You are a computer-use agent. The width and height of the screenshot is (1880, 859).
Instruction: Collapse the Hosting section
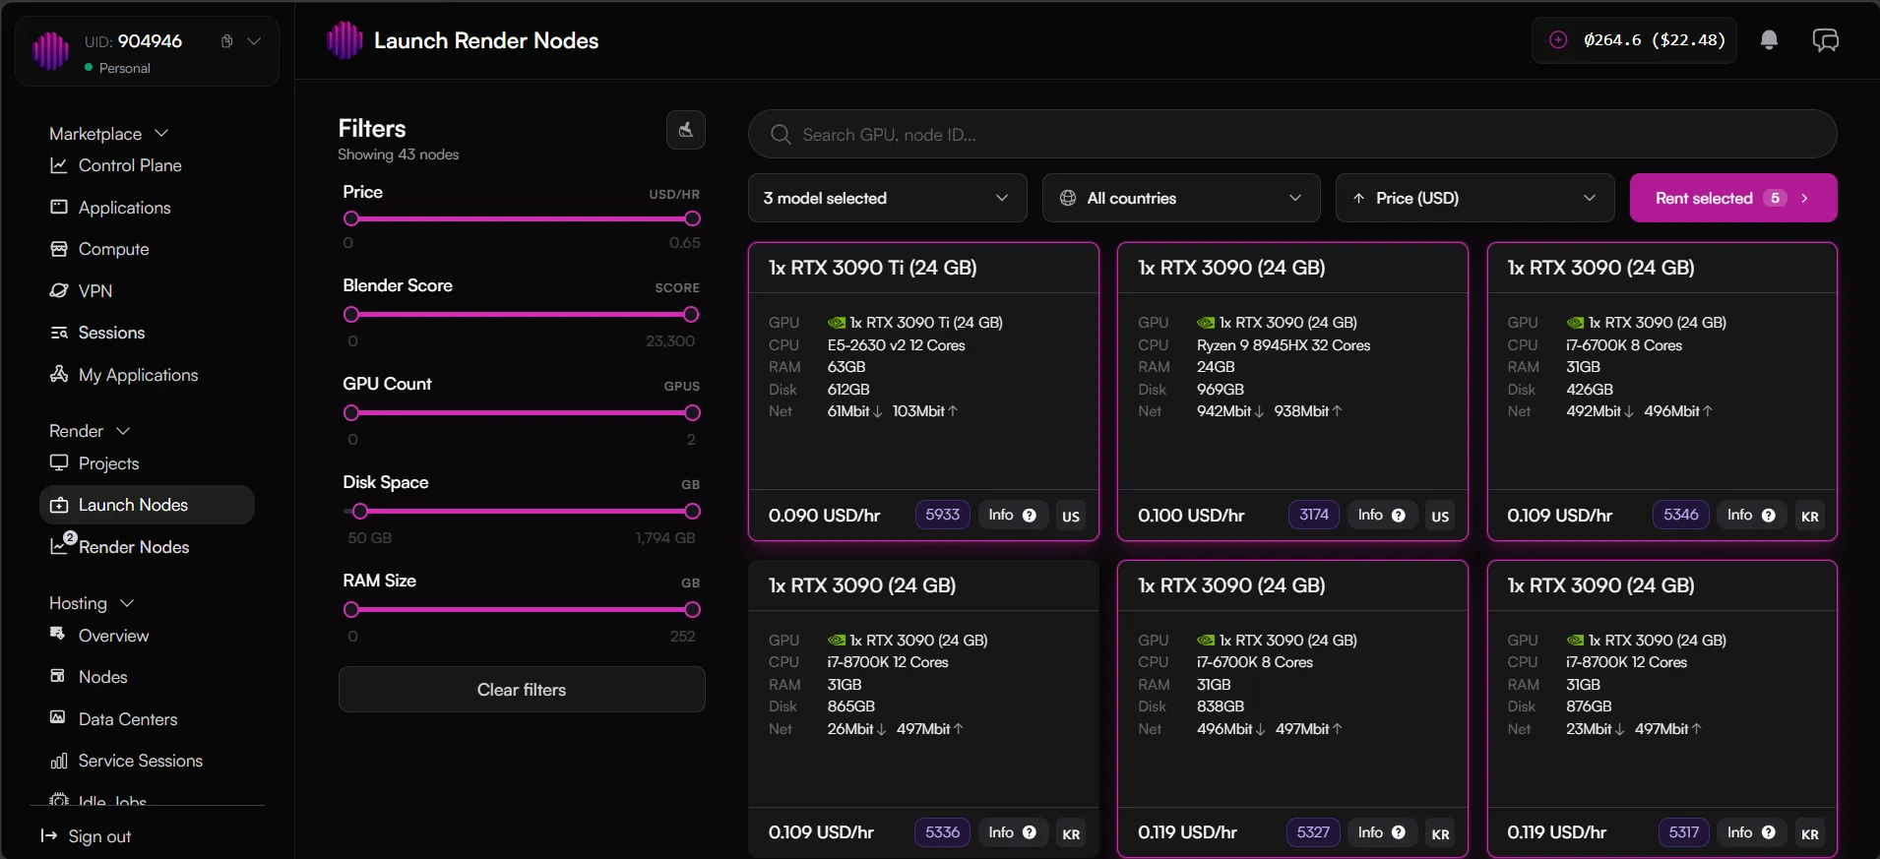127,603
